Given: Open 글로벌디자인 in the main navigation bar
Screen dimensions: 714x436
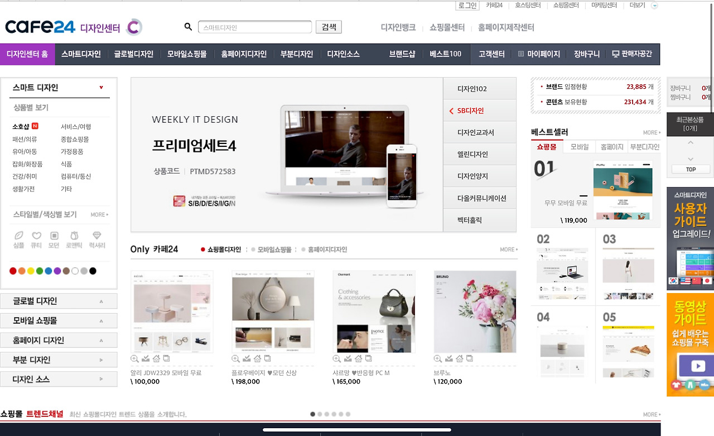Looking at the screenshot, I should point(134,54).
